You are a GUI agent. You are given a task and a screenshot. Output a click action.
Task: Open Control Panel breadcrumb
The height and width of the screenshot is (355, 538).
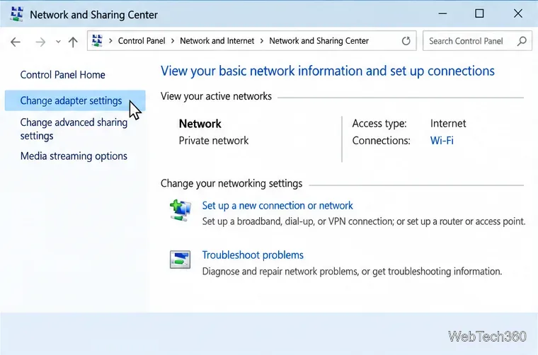[142, 41]
